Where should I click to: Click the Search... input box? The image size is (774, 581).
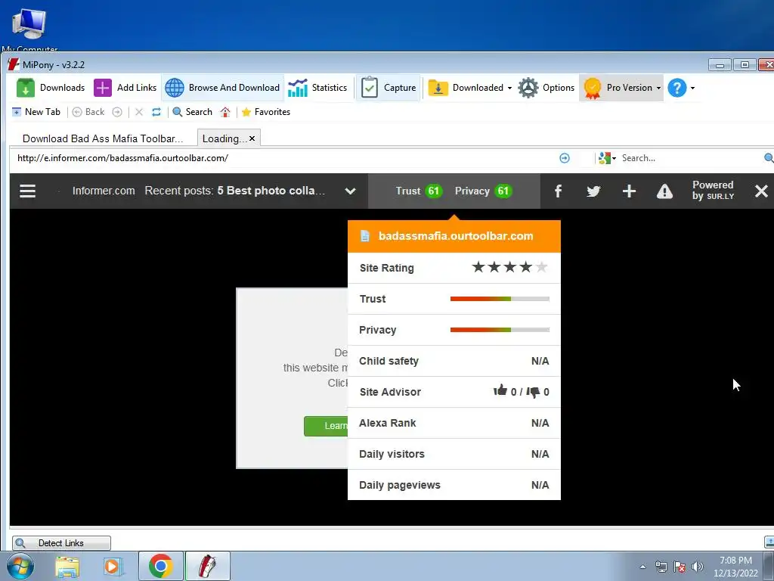coord(690,158)
